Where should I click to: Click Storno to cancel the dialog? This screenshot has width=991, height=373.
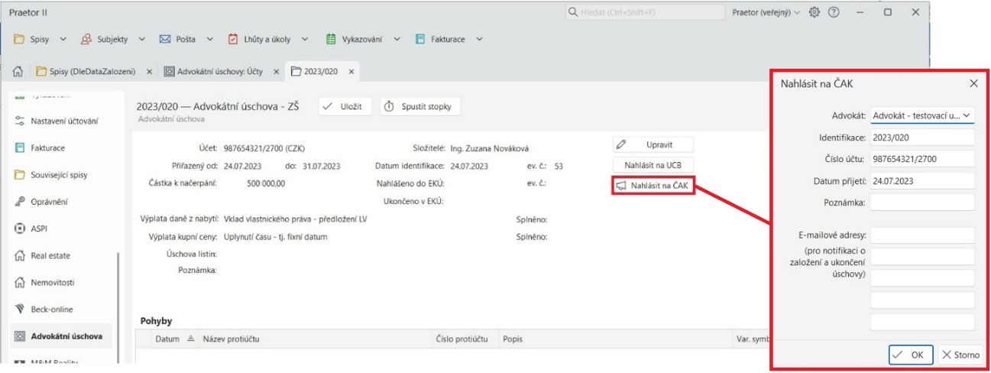coord(960,355)
